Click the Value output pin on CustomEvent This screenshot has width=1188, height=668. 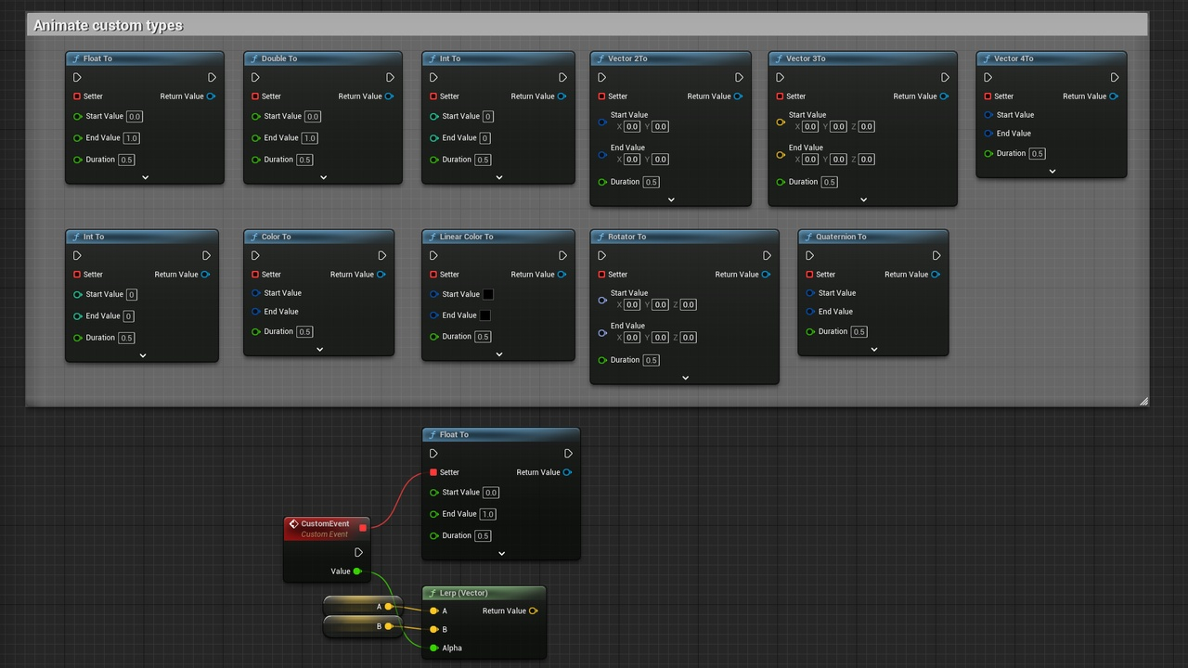coord(357,572)
